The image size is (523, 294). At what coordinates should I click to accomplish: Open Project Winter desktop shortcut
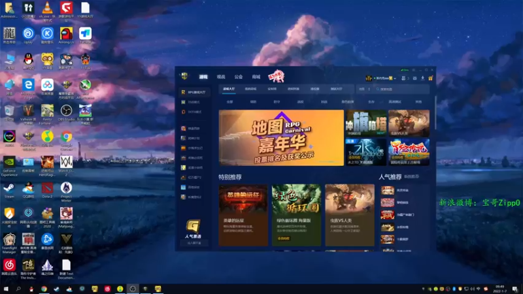click(x=66, y=191)
